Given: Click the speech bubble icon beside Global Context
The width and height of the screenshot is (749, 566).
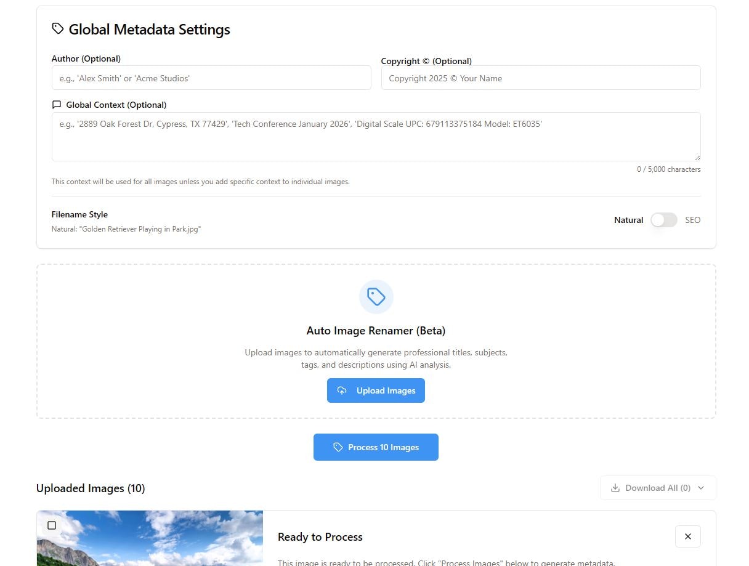Looking at the screenshot, I should [x=57, y=105].
